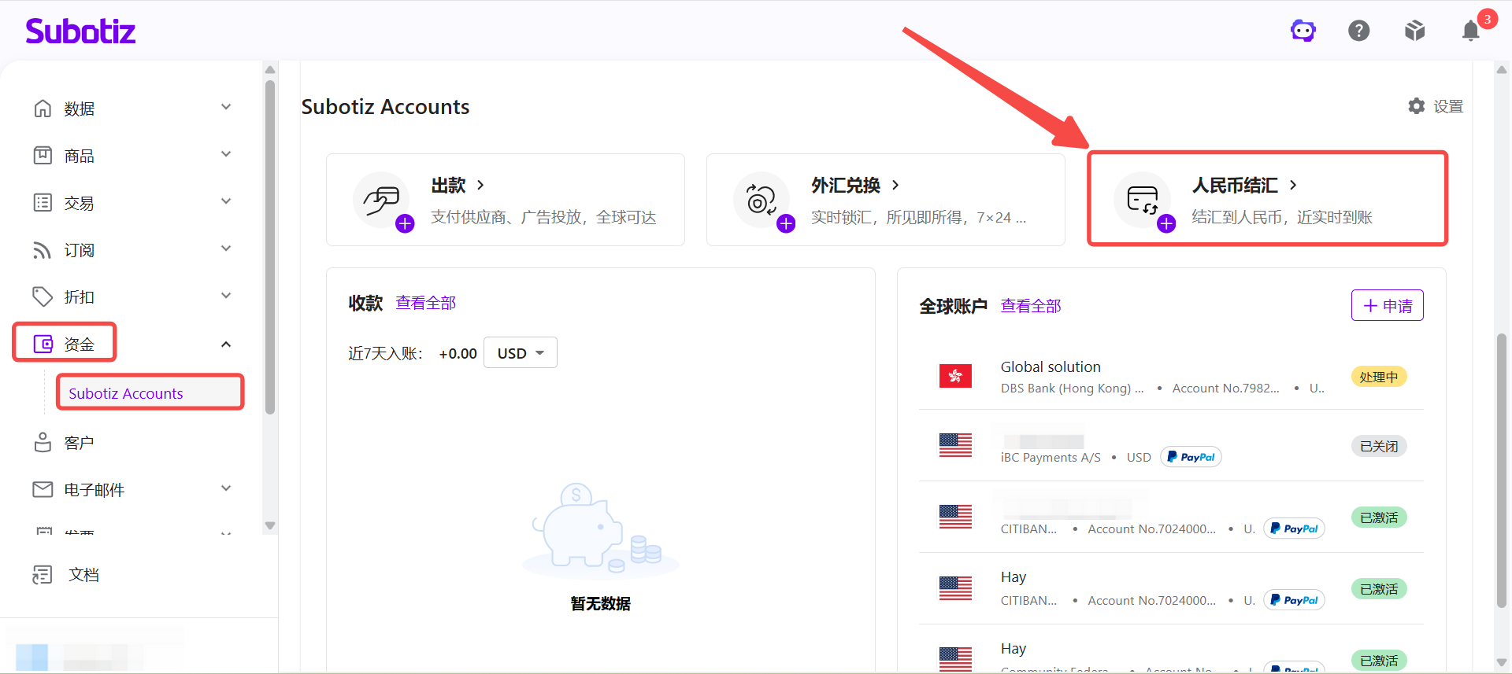The image size is (1512, 674).
Task: Click the Subotiz Accounts page heading
Action: point(385,107)
